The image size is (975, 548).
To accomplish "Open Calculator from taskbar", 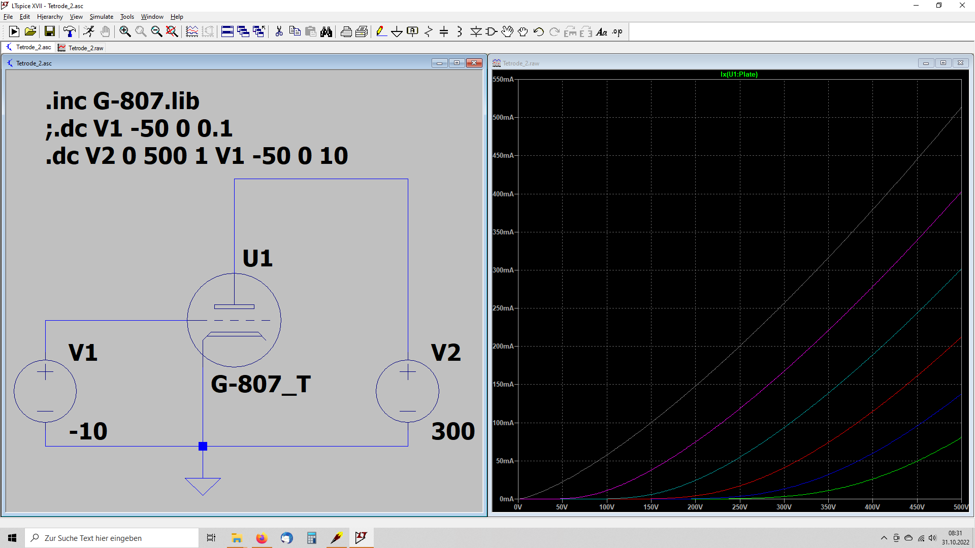I will pos(311,538).
